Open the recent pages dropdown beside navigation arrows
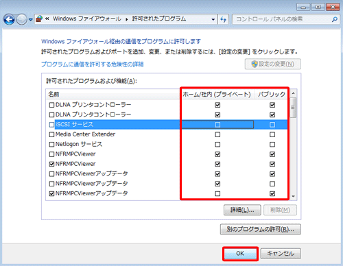The width and height of the screenshot is (343, 266). pos(31,20)
